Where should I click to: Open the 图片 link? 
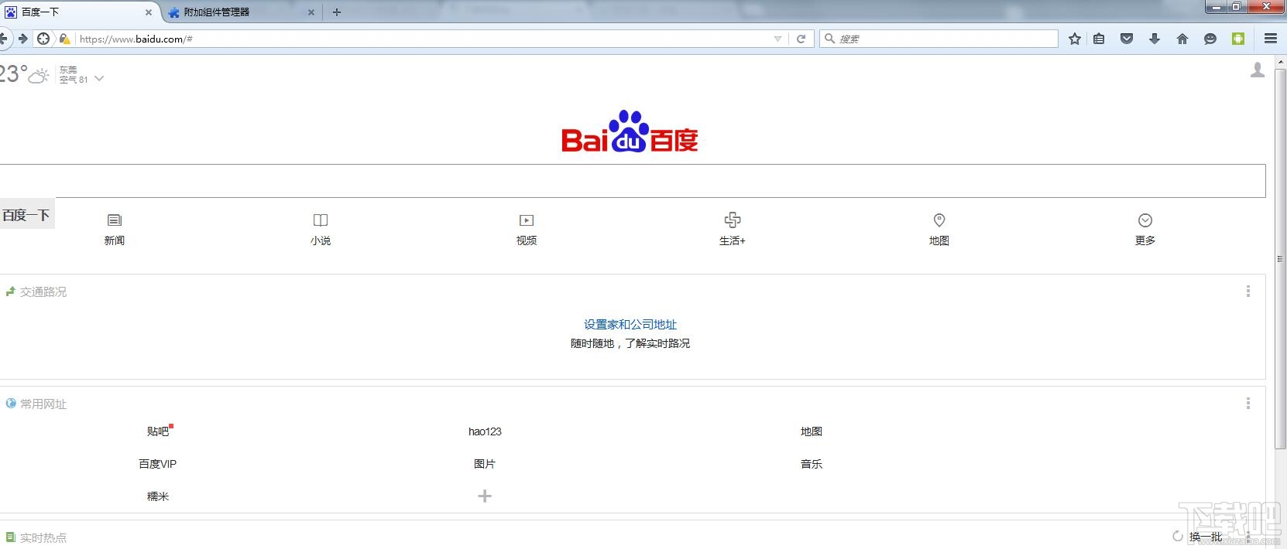pos(485,464)
